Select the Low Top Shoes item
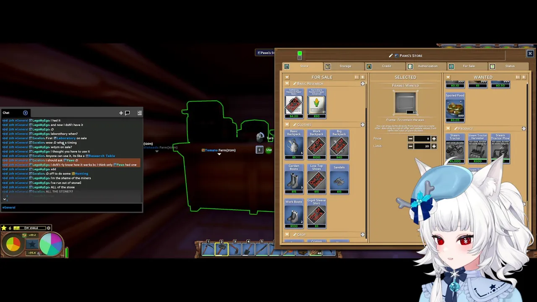Image resolution: width=537 pixels, height=302 pixels. pyautogui.click(x=316, y=179)
